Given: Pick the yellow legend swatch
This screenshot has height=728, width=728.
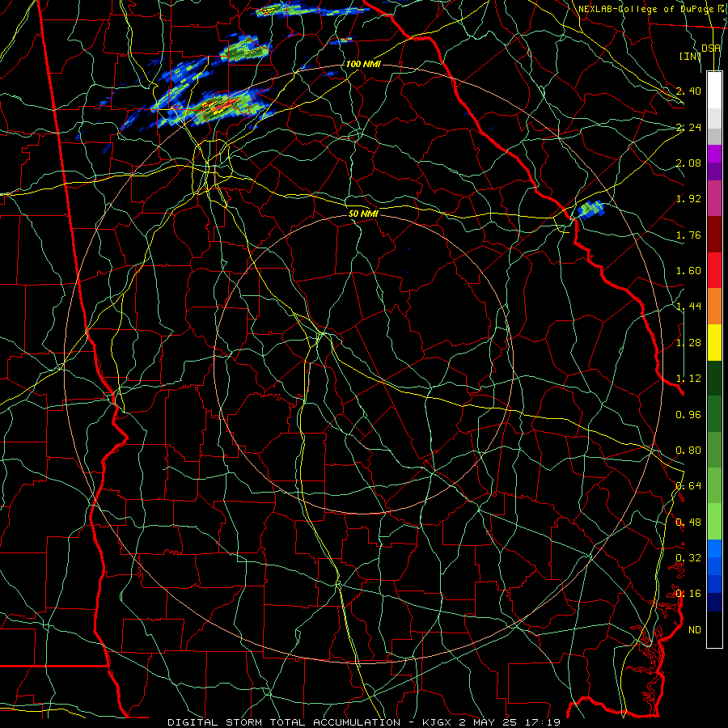Looking at the screenshot, I should pos(714,342).
